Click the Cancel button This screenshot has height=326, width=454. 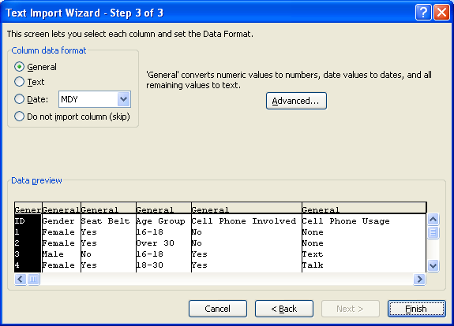click(218, 309)
